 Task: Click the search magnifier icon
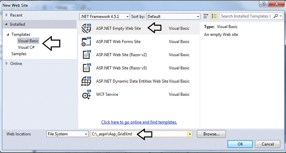(x=276, y=16)
